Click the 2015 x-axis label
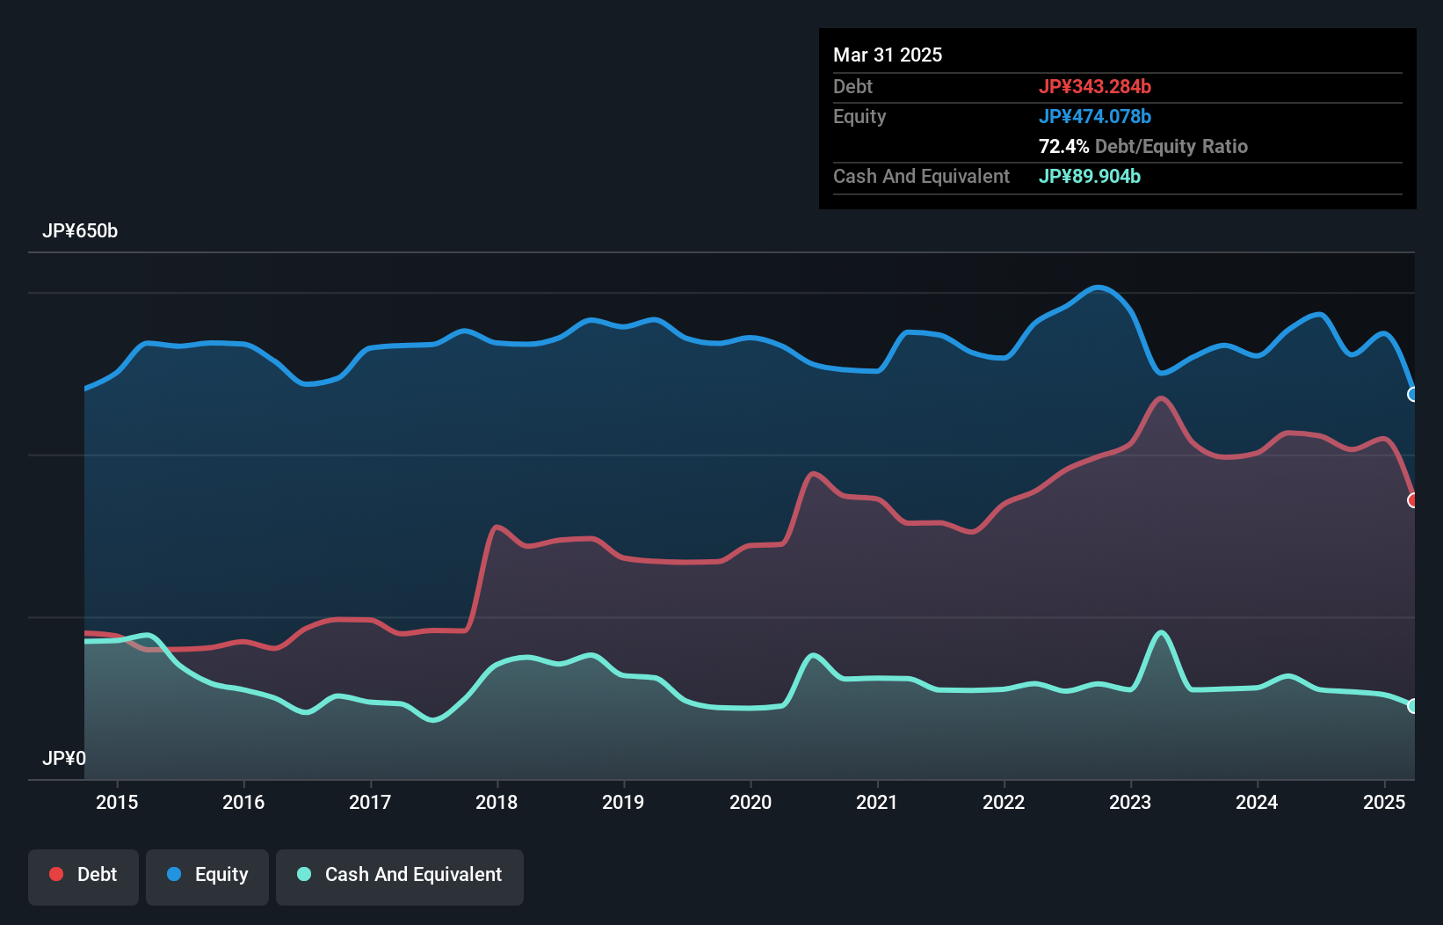This screenshot has height=925, width=1443. (x=117, y=802)
